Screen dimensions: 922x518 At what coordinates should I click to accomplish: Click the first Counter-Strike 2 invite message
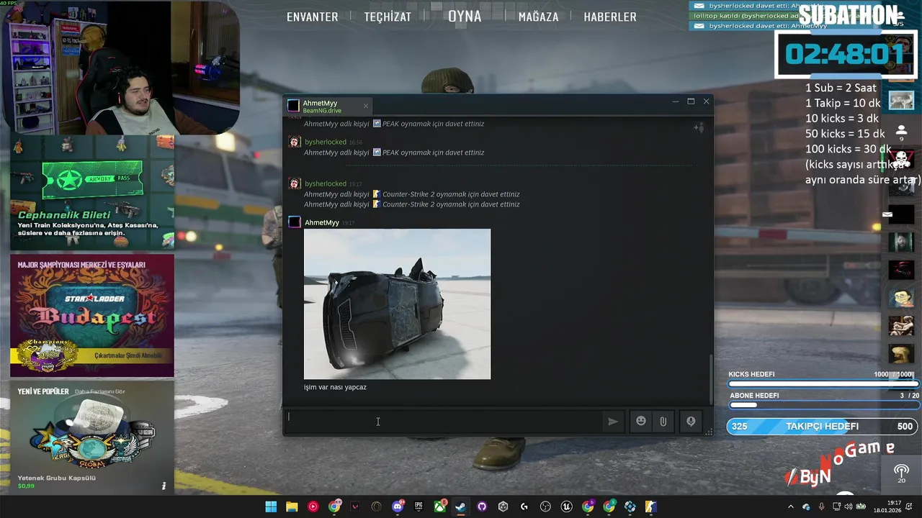pyautogui.click(x=411, y=194)
